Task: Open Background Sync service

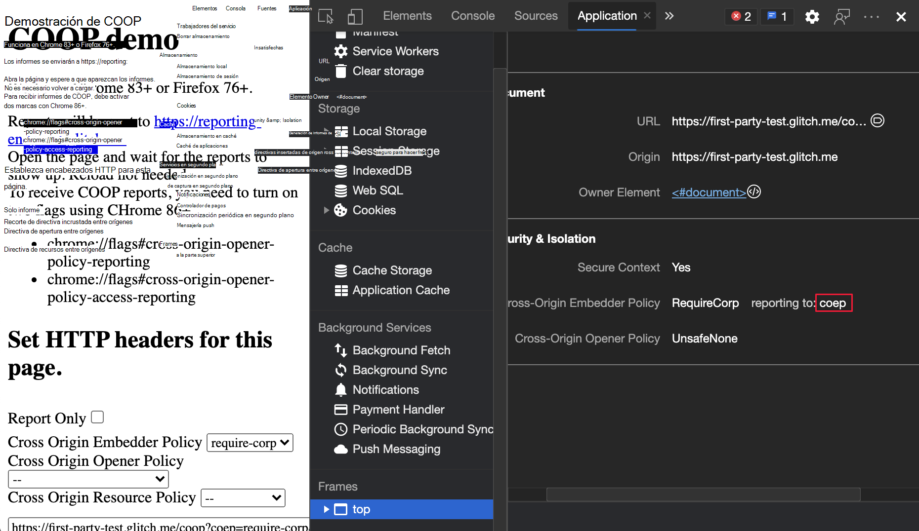Action: tap(400, 370)
